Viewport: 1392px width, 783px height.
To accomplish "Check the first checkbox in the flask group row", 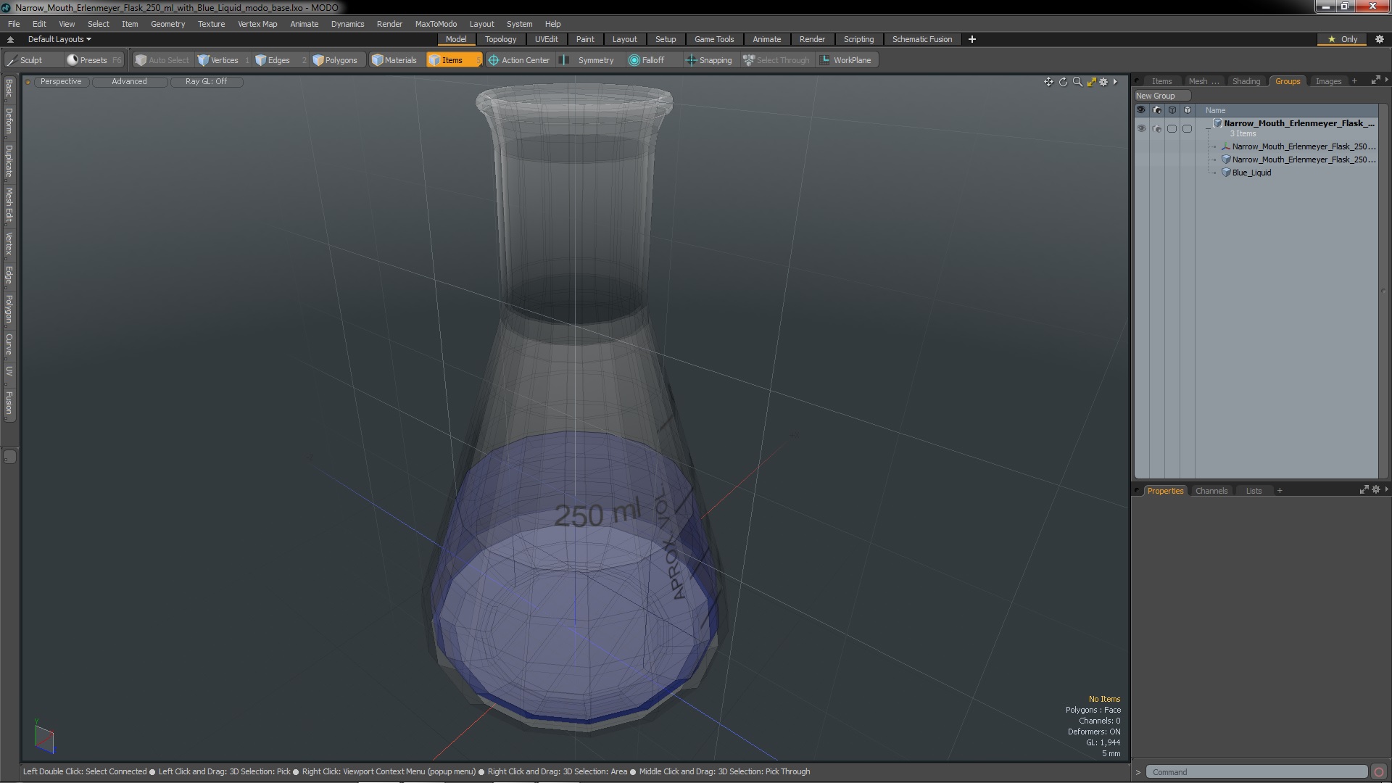I will (1172, 129).
